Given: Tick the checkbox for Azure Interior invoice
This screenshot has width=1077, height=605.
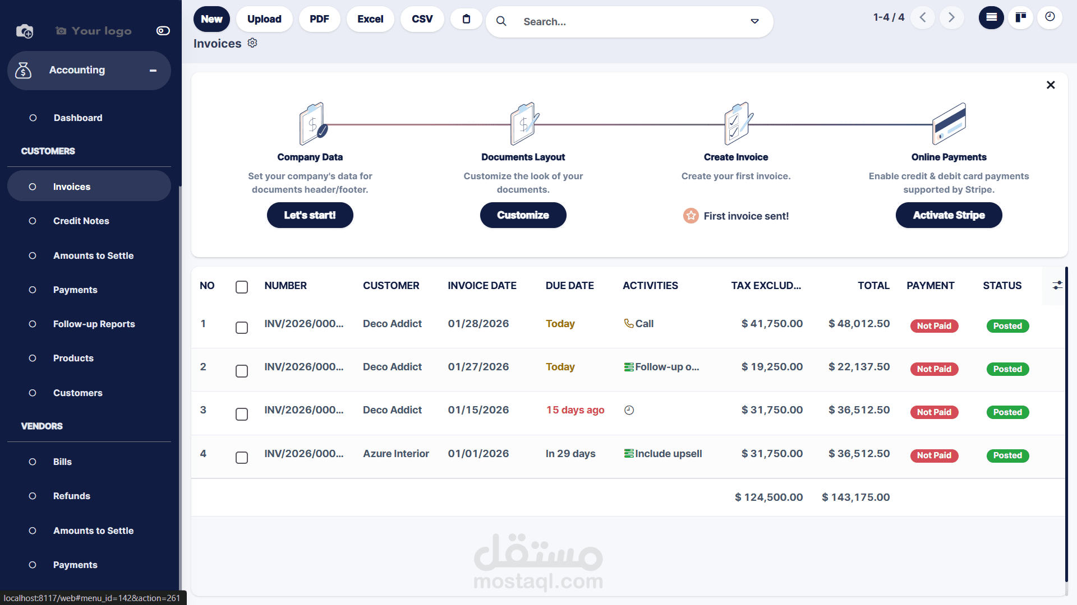Looking at the screenshot, I should pyautogui.click(x=242, y=458).
